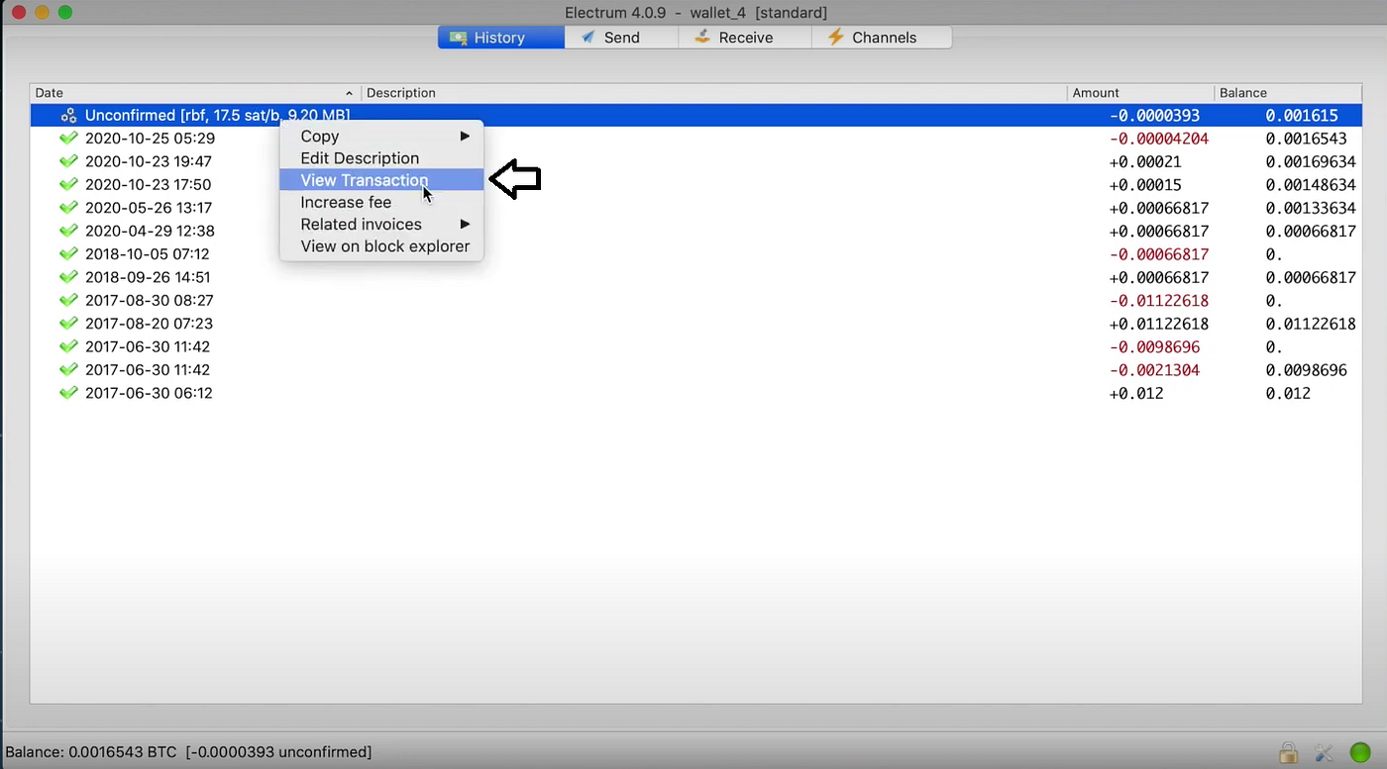Click the balance value 0.00133634
The height and width of the screenshot is (769, 1387).
tap(1311, 208)
